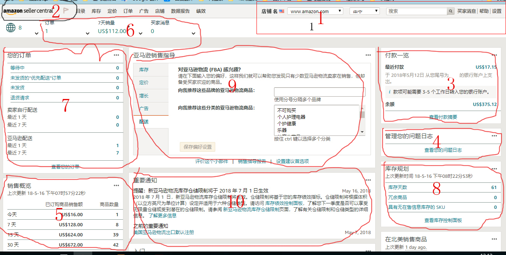Click the flag icon beside the logo

pos(66,11)
